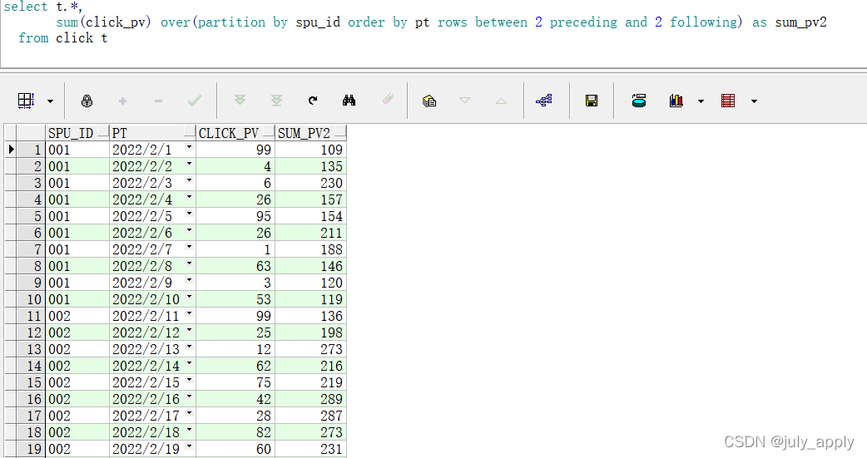
Task: Click the SPU_ID column header
Action: (77, 133)
